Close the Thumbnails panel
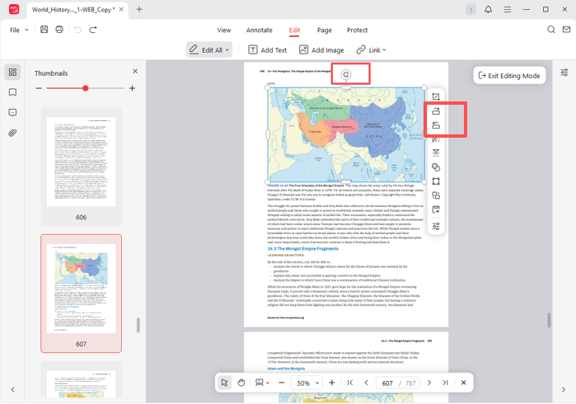This screenshot has height=404, width=576. (135, 71)
